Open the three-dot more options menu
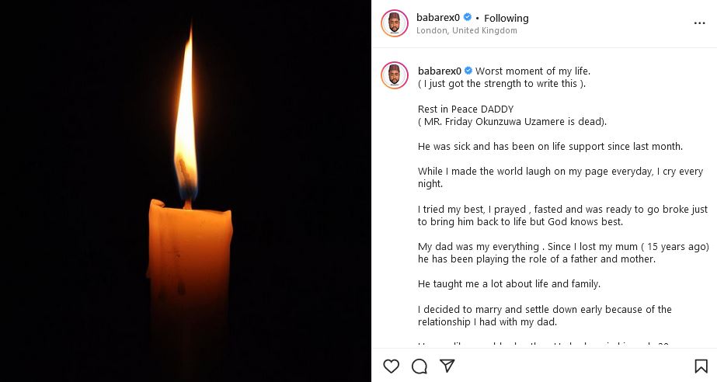This screenshot has height=382, width=717. point(699,23)
